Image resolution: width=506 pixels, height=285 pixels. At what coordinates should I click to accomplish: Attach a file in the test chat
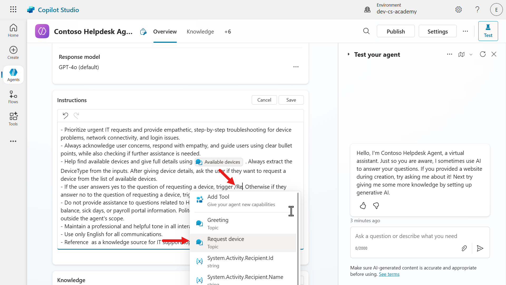point(464,248)
